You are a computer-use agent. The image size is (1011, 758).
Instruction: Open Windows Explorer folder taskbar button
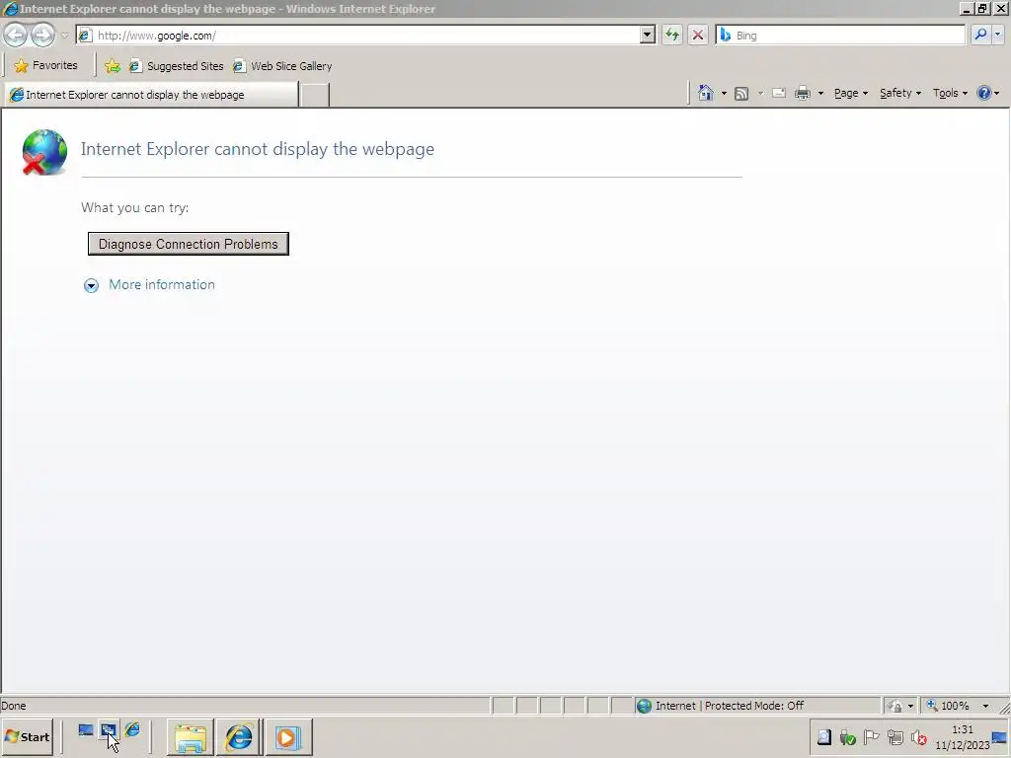(191, 737)
